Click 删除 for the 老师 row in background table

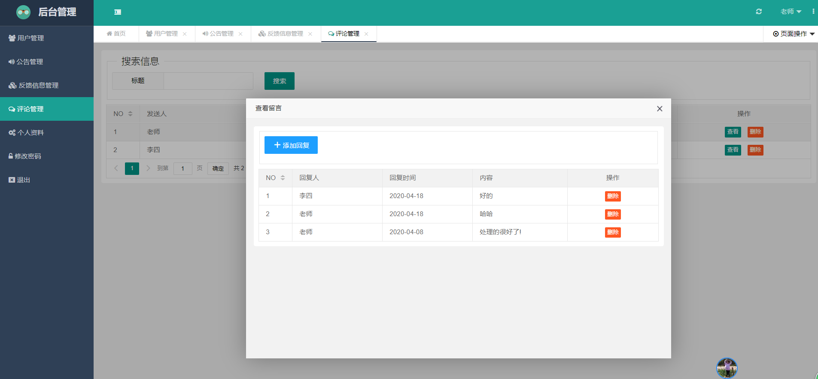(755, 132)
